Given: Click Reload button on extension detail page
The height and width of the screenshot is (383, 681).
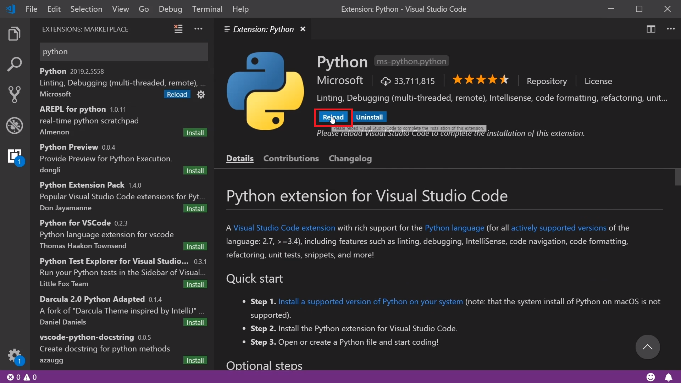Looking at the screenshot, I should click(333, 117).
